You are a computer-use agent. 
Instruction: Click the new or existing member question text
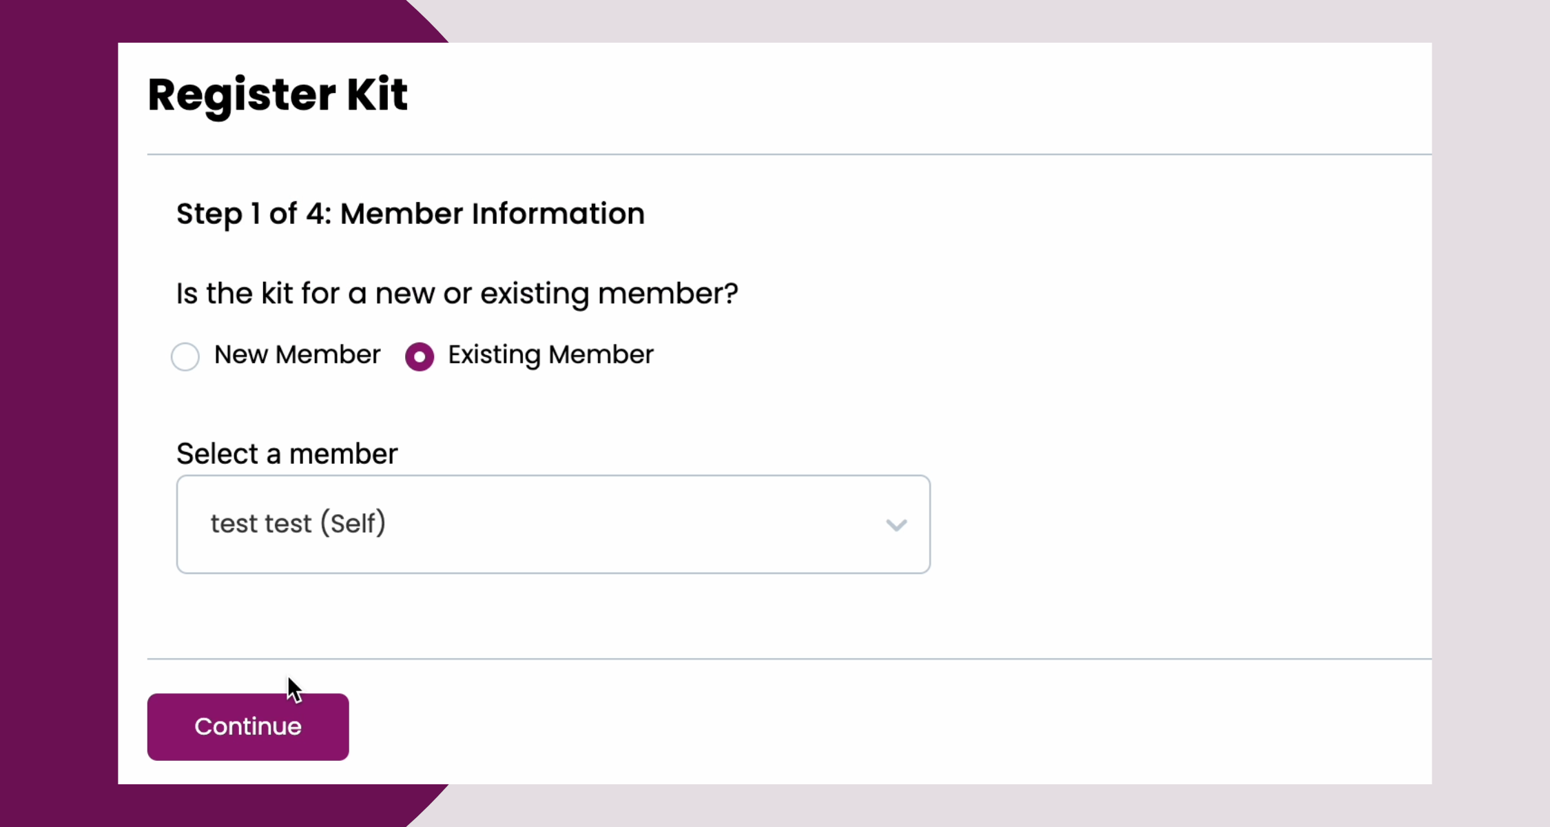tap(457, 294)
